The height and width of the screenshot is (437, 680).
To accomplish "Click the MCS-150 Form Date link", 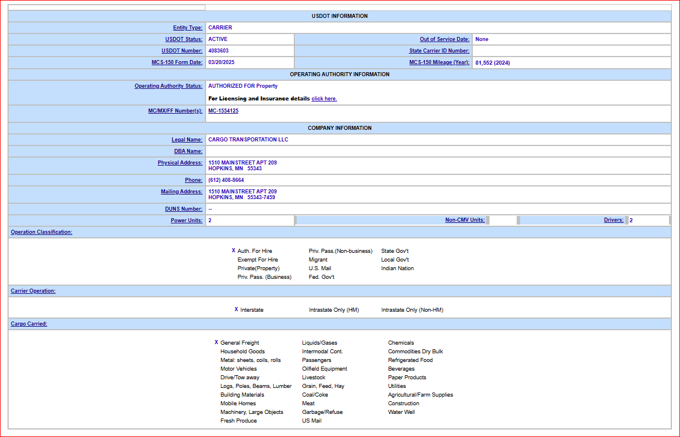I will pyautogui.click(x=177, y=62).
